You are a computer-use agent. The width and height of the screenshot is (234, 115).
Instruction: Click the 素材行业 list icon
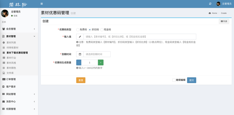point(4,58)
